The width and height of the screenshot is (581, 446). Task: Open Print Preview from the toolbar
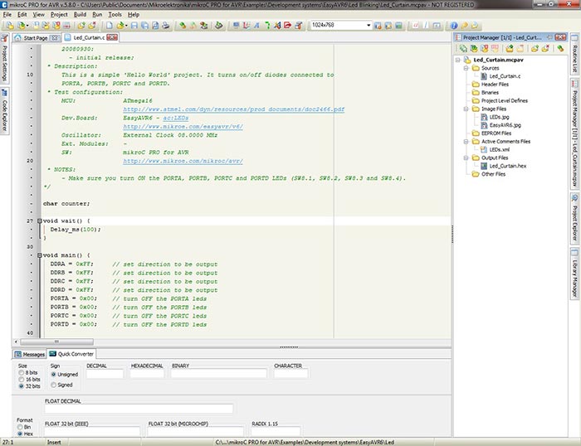pos(155,26)
